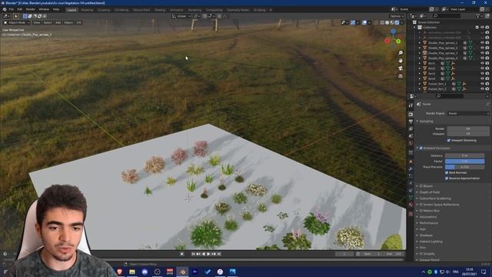Open the viewport View menu

click(37, 22)
